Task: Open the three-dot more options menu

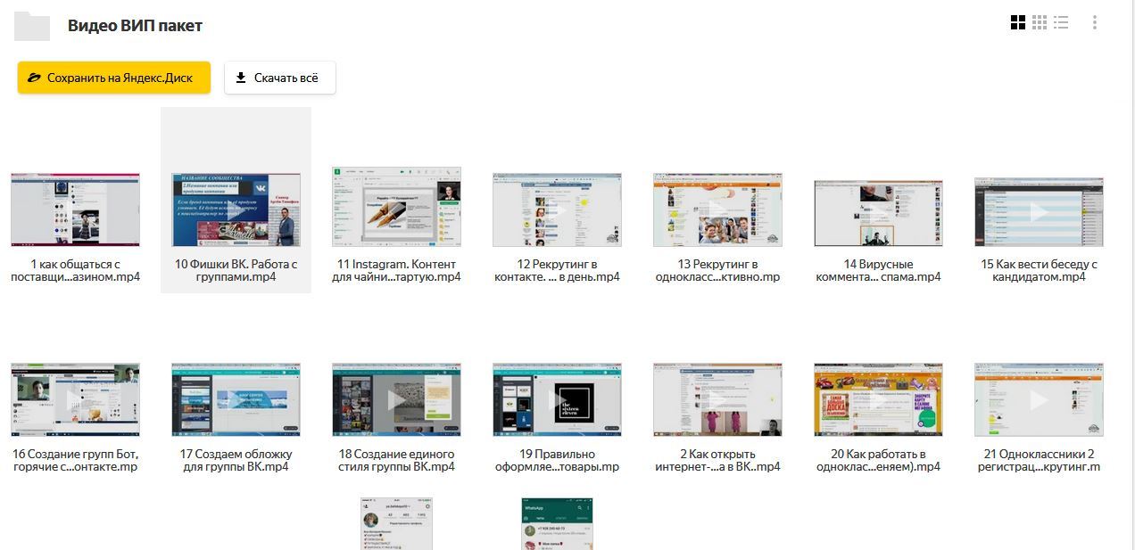Action: [x=1095, y=23]
